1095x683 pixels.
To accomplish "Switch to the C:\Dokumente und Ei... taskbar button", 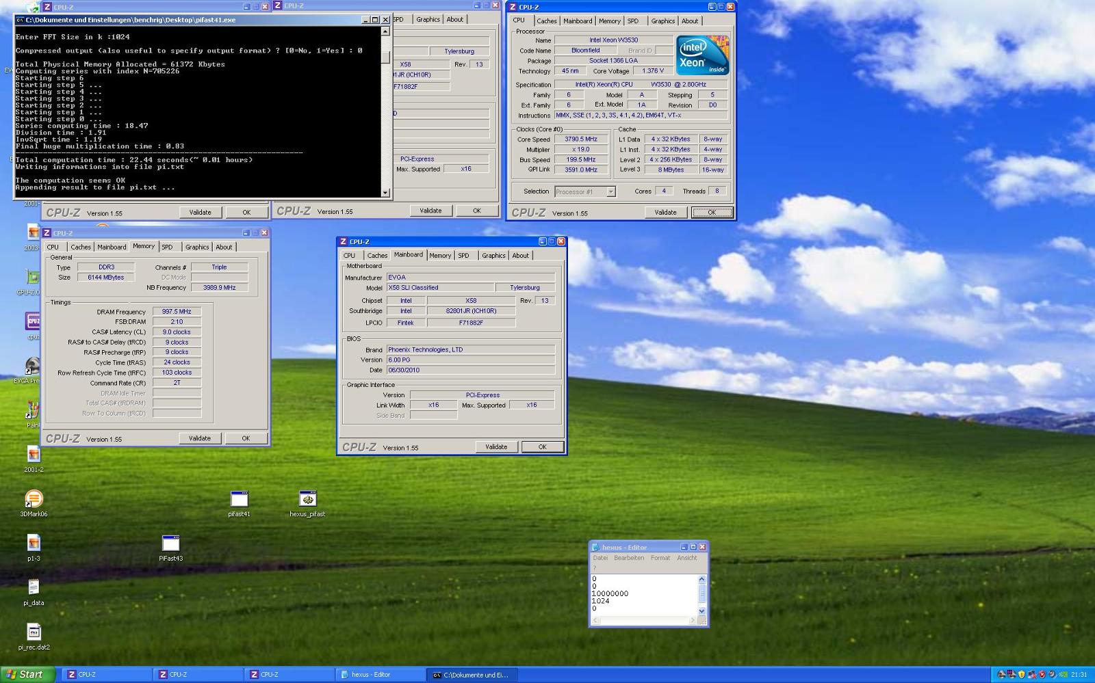I will [x=471, y=674].
